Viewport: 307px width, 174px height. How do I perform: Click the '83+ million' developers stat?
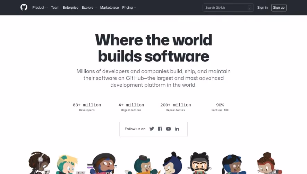tap(87, 105)
